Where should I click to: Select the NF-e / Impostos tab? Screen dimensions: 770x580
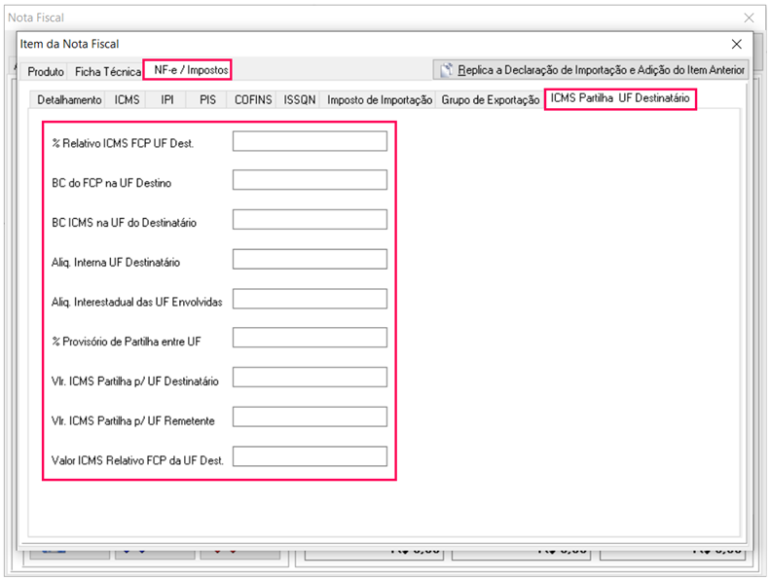click(x=189, y=70)
